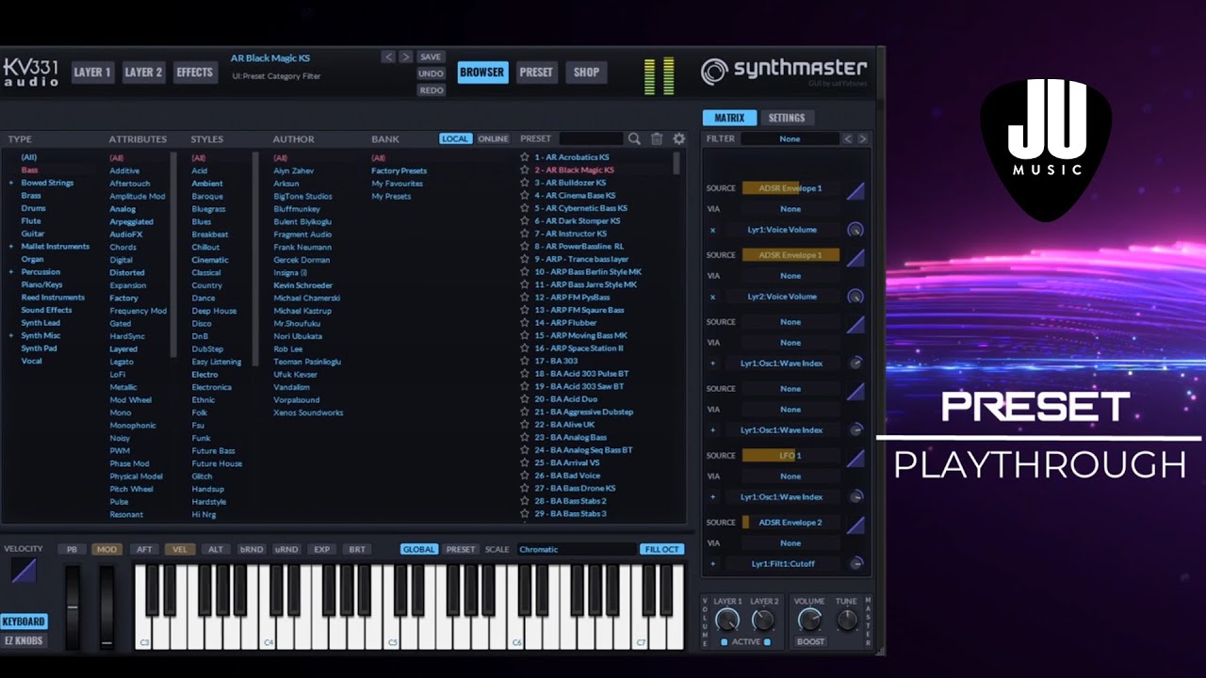The height and width of the screenshot is (678, 1206).
Task: Click amount knob for Lyr1:Voice Volume
Action: (856, 230)
